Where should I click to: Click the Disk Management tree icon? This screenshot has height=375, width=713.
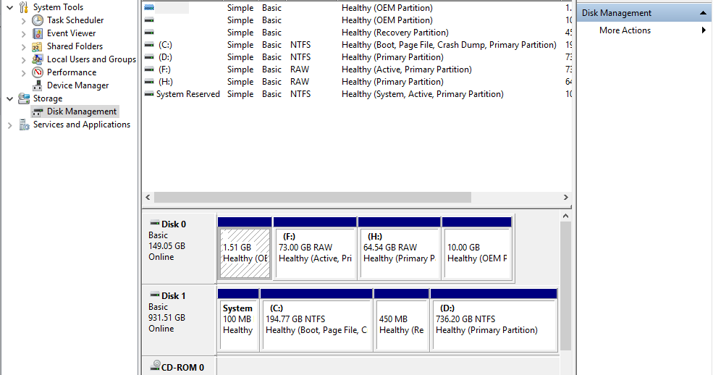(38, 111)
